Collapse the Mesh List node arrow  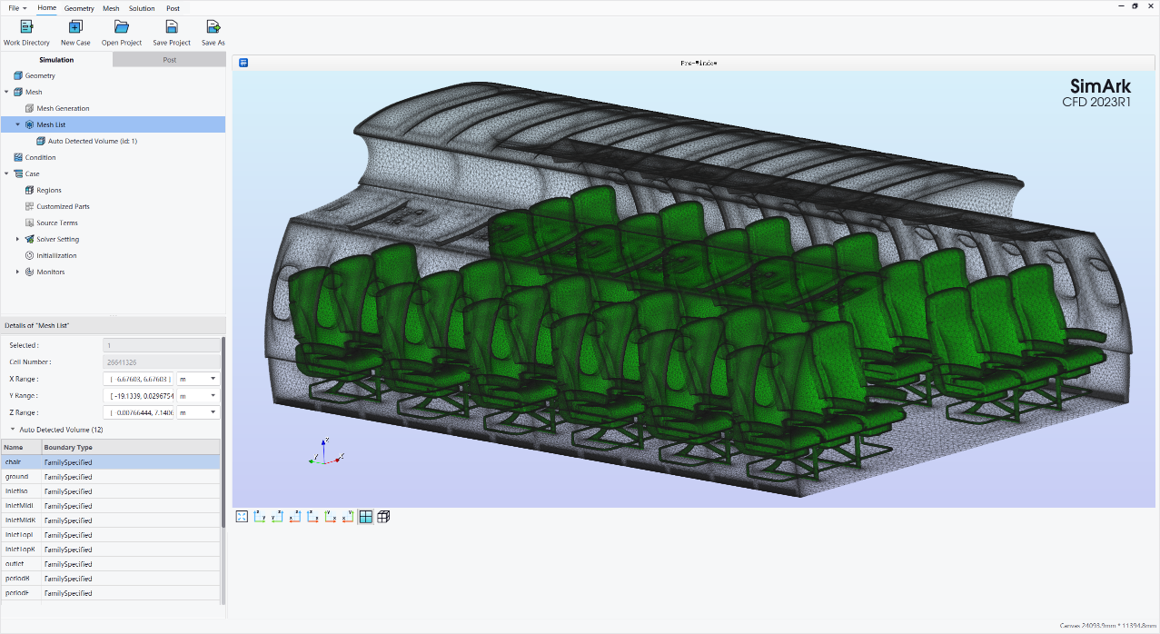[x=18, y=124]
